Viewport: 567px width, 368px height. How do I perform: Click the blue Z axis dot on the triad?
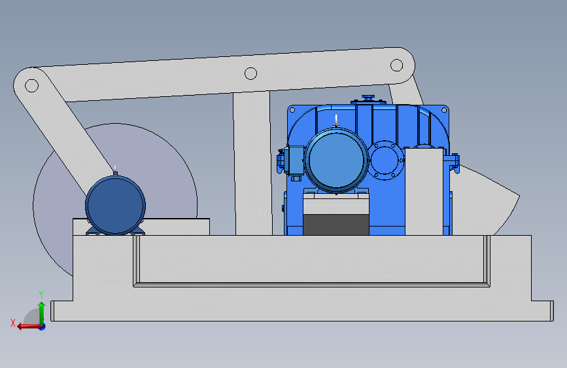43,327
